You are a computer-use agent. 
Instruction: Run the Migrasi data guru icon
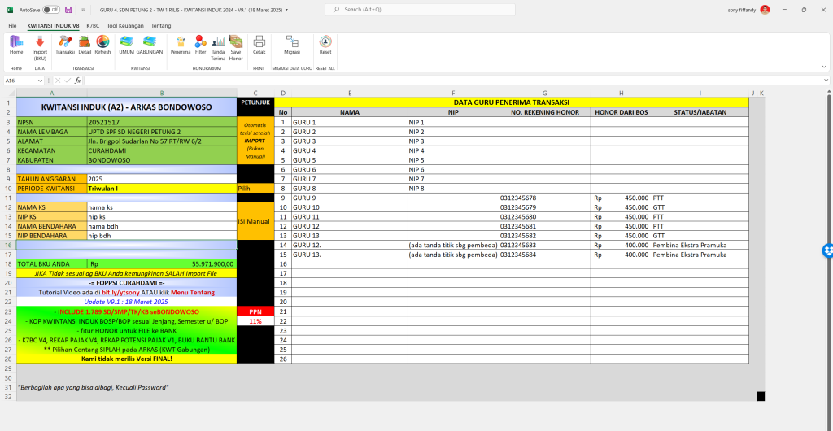coord(291,46)
